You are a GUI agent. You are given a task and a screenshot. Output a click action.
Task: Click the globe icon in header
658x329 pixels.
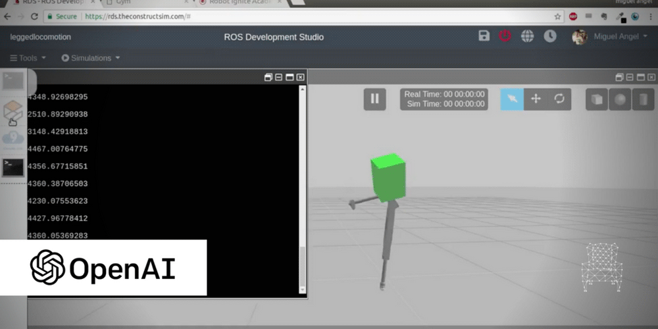coord(527,36)
